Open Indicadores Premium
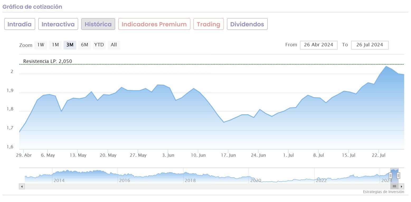This screenshot has width=411, height=202. [x=154, y=24]
